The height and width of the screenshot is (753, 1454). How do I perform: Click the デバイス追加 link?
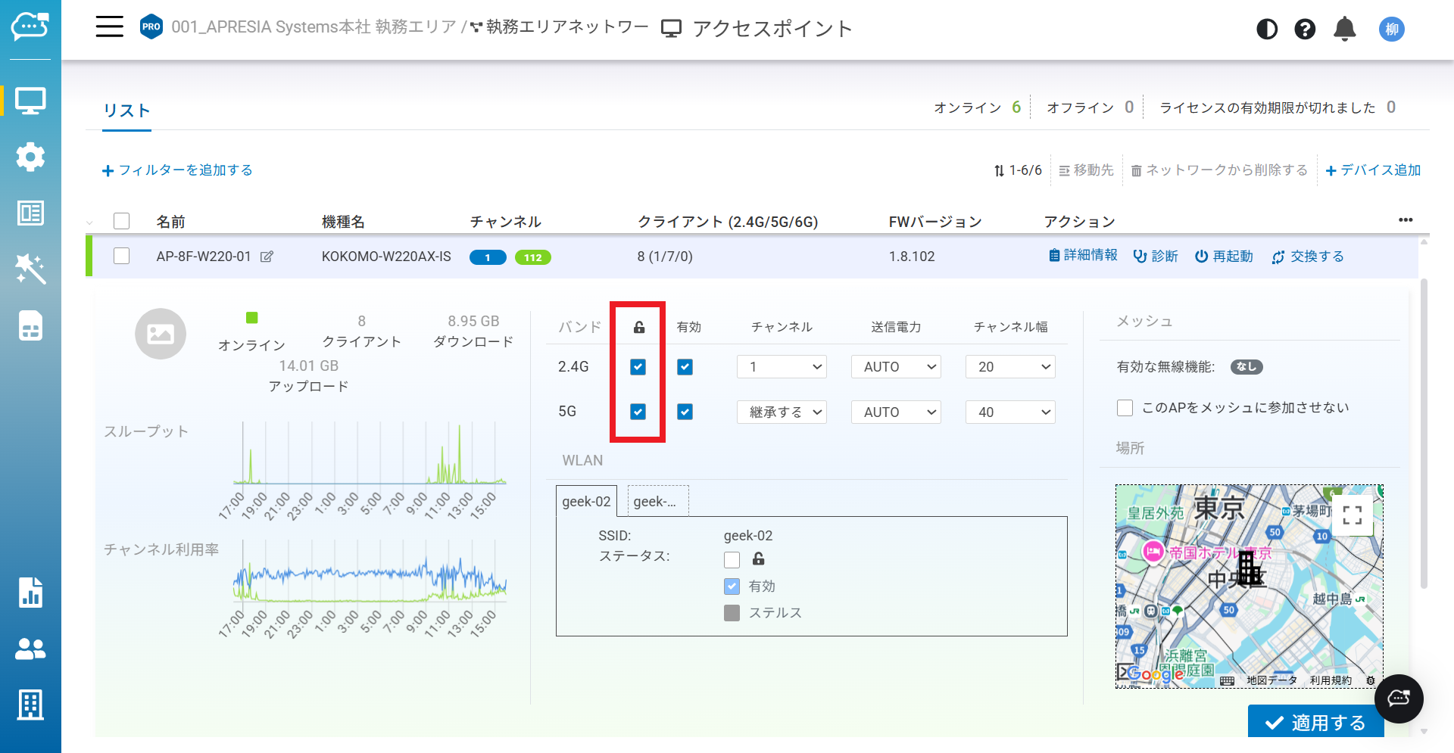[1373, 170]
